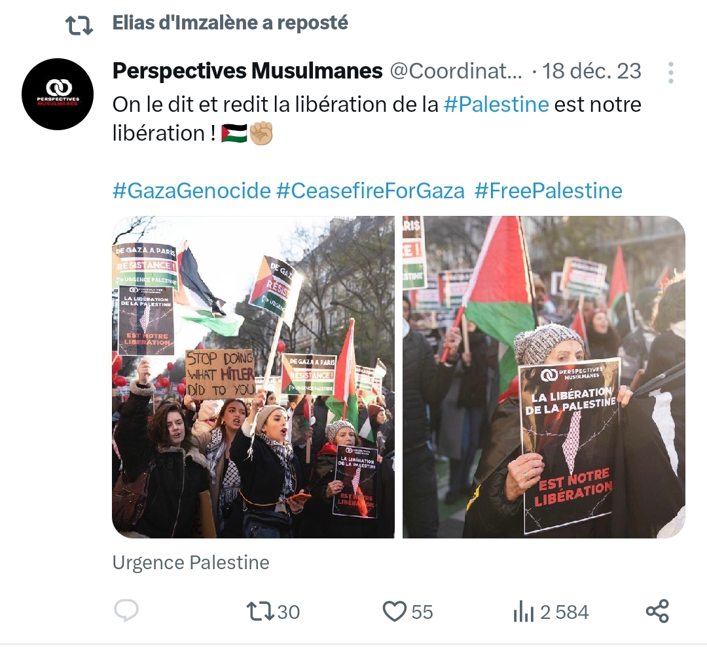Open Perspectives Musulmanes profile avatar
This screenshot has width=707, height=649.
tap(58, 94)
